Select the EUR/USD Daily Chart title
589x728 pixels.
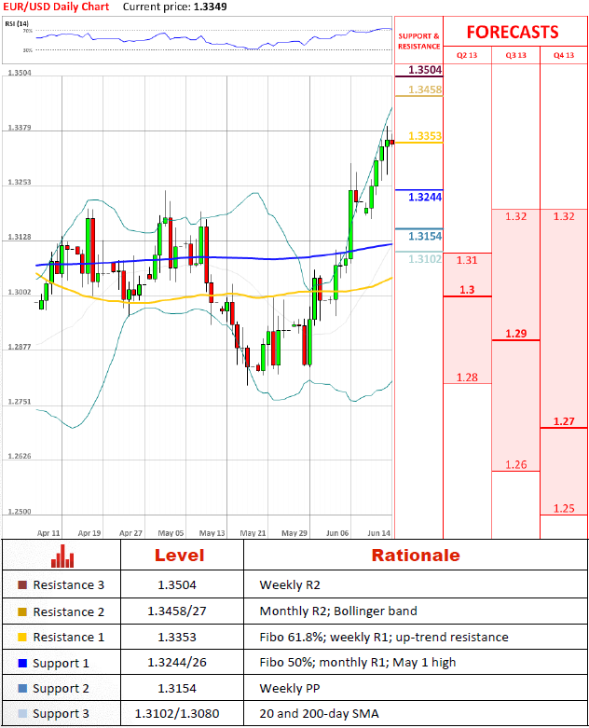pos(56,7)
